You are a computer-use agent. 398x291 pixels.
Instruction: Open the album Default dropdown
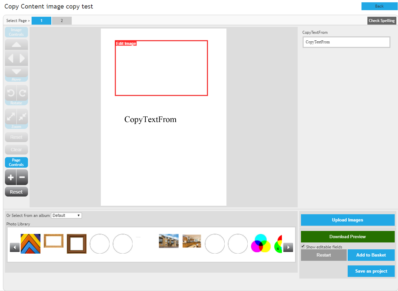(66, 216)
